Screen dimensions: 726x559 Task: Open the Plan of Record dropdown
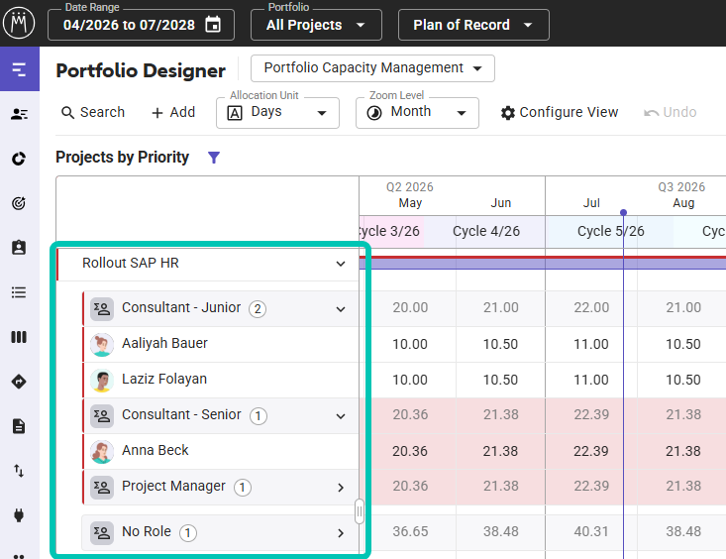(473, 25)
